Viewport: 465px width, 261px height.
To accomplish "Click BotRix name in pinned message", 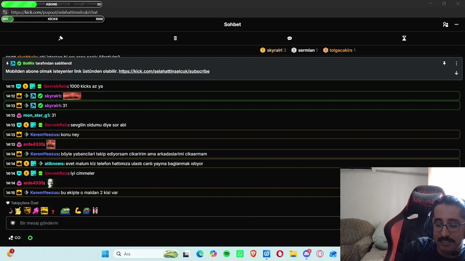I will (x=28, y=63).
